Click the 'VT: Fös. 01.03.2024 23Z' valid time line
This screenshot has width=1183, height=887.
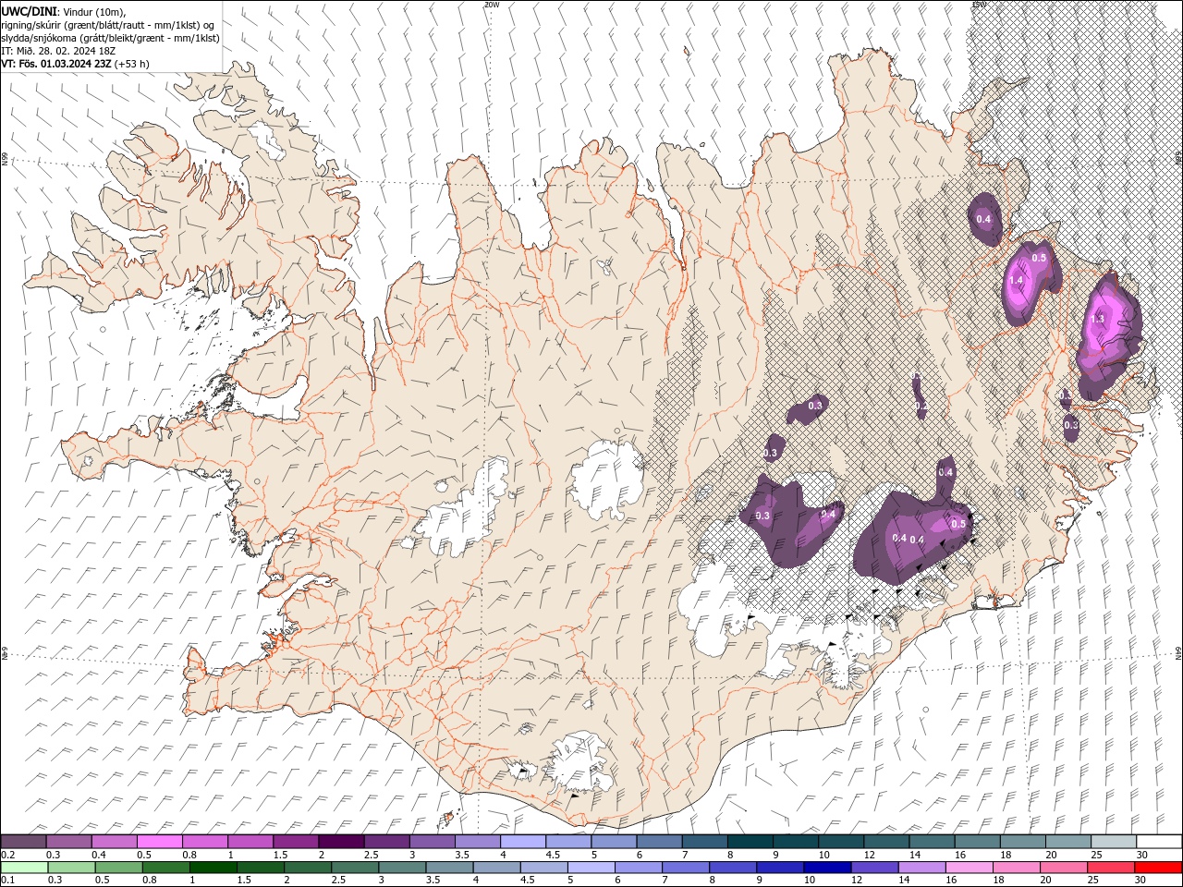[x=75, y=64]
